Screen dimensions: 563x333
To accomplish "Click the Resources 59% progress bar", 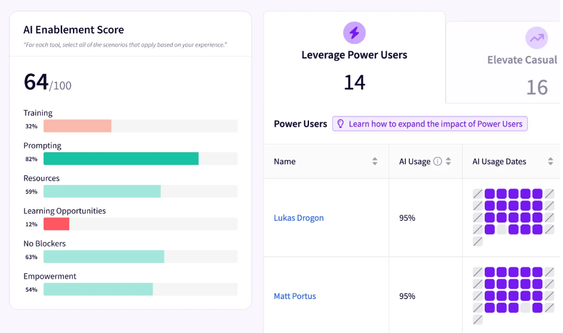I will tap(140, 191).
